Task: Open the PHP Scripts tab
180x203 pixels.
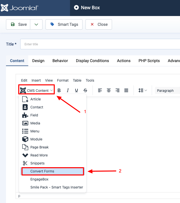Action: [x=149, y=61]
